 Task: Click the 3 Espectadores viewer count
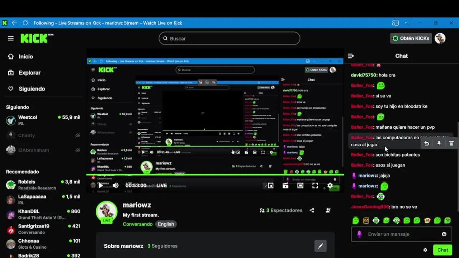point(281,210)
